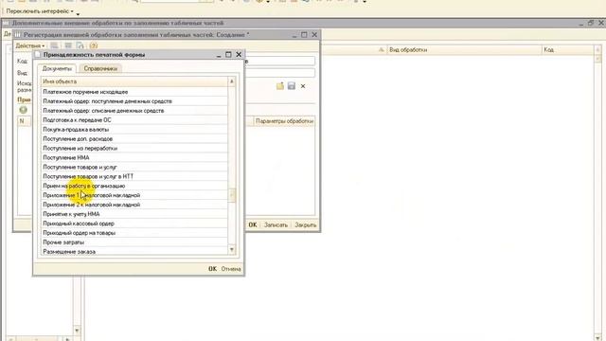Click Записать in the registration window
Viewport: 606px width, 341px height.
point(276,224)
